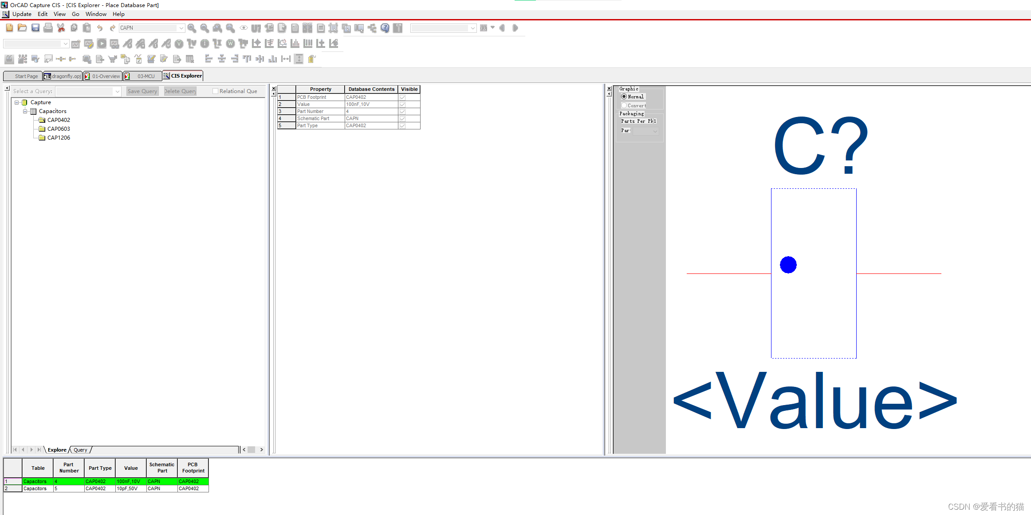Open the Select a Query dropdown

(117, 91)
